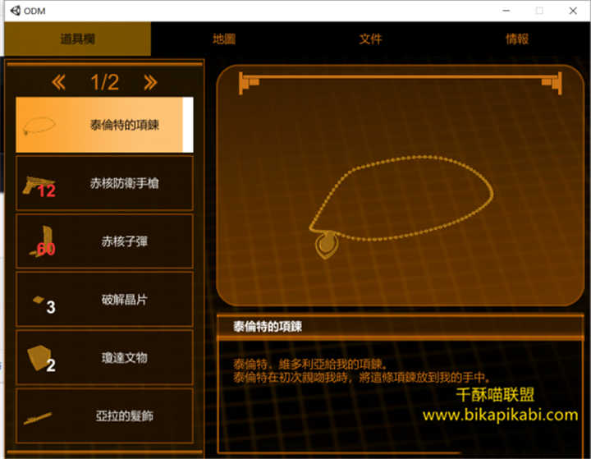Select 亞拉的髮飾 item entry
This screenshot has width=591, height=459.
click(x=124, y=416)
